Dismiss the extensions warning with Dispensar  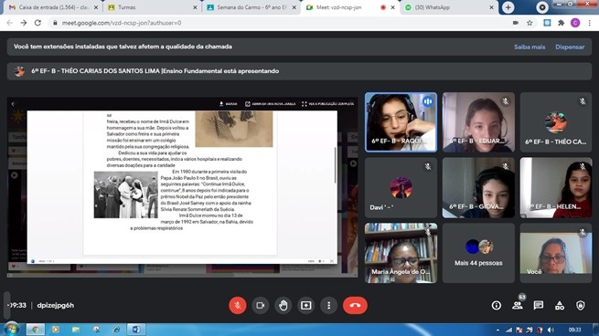coord(570,47)
